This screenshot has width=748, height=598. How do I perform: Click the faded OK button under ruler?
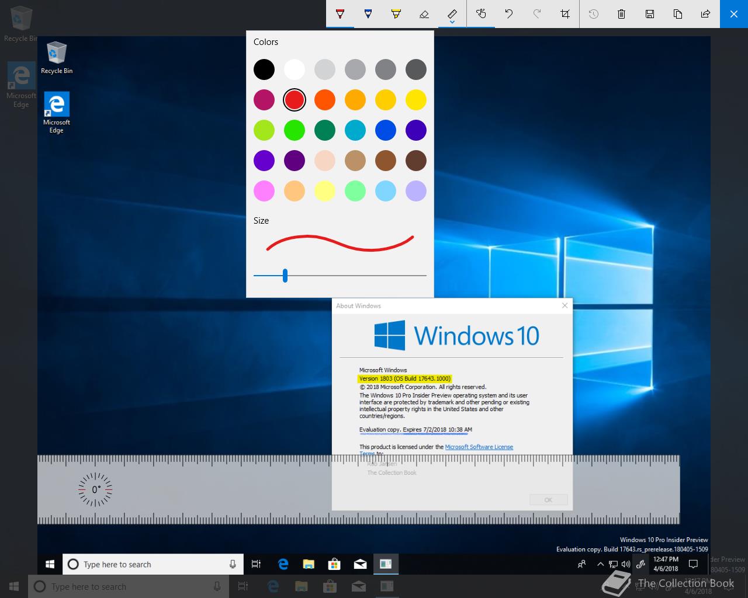(x=548, y=500)
